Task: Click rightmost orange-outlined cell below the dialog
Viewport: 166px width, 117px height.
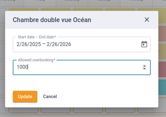Action: click(152, 110)
